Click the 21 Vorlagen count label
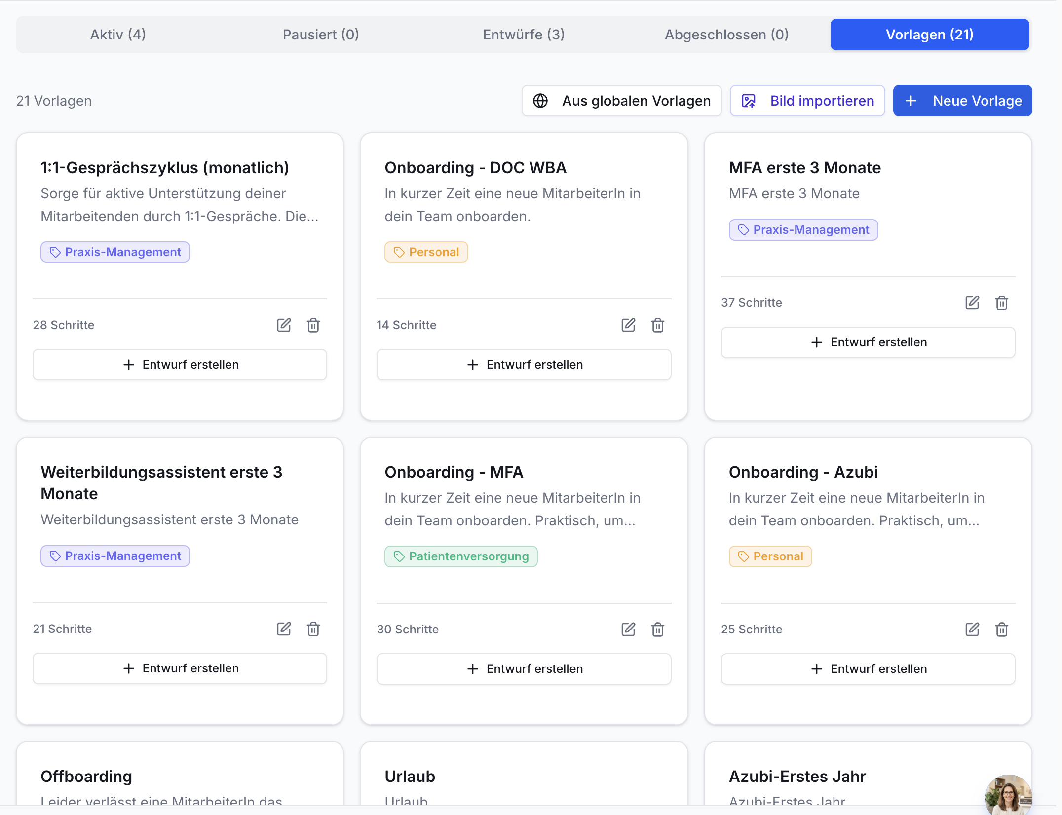 (54, 101)
